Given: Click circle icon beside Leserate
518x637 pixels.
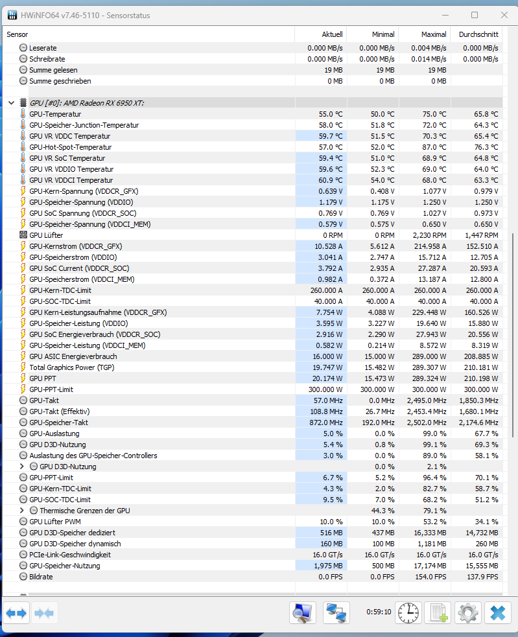Looking at the screenshot, I should (23, 47).
